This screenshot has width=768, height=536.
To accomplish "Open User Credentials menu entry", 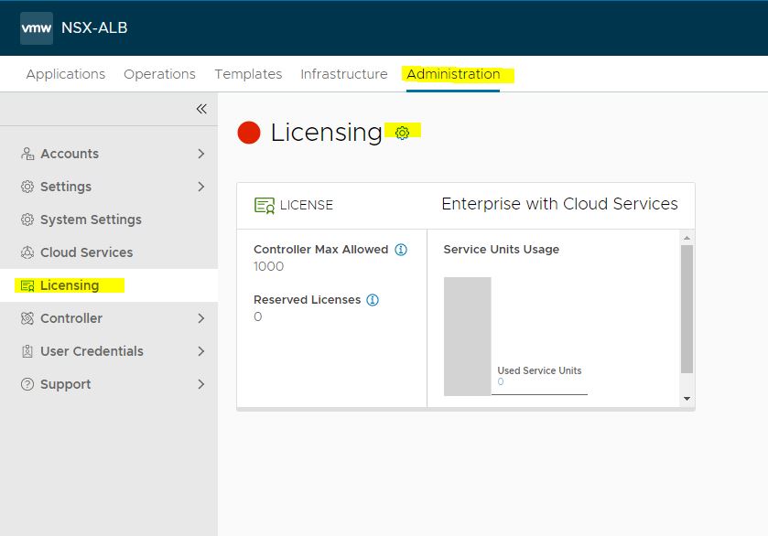I will point(109,351).
